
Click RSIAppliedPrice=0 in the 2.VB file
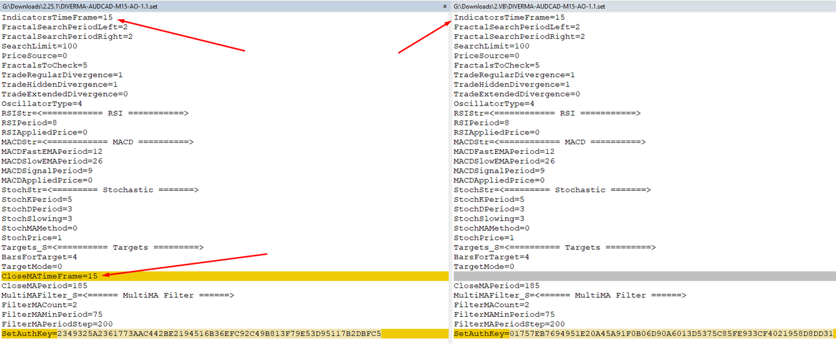496,132
